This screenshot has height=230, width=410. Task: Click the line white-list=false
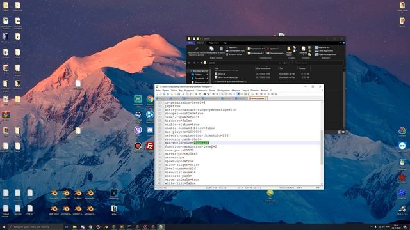click(x=180, y=183)
